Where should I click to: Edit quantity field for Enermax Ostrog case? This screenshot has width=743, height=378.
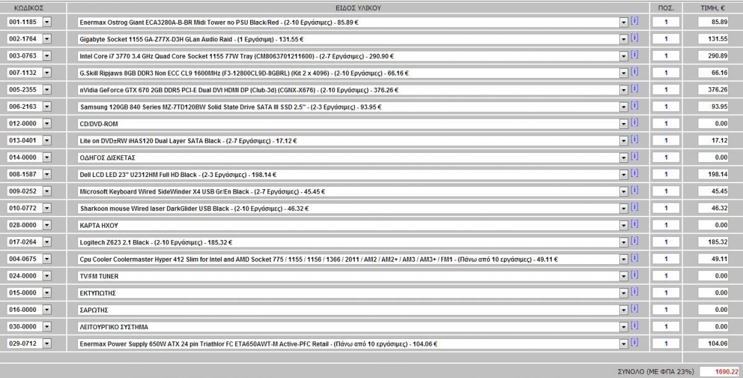666,22
